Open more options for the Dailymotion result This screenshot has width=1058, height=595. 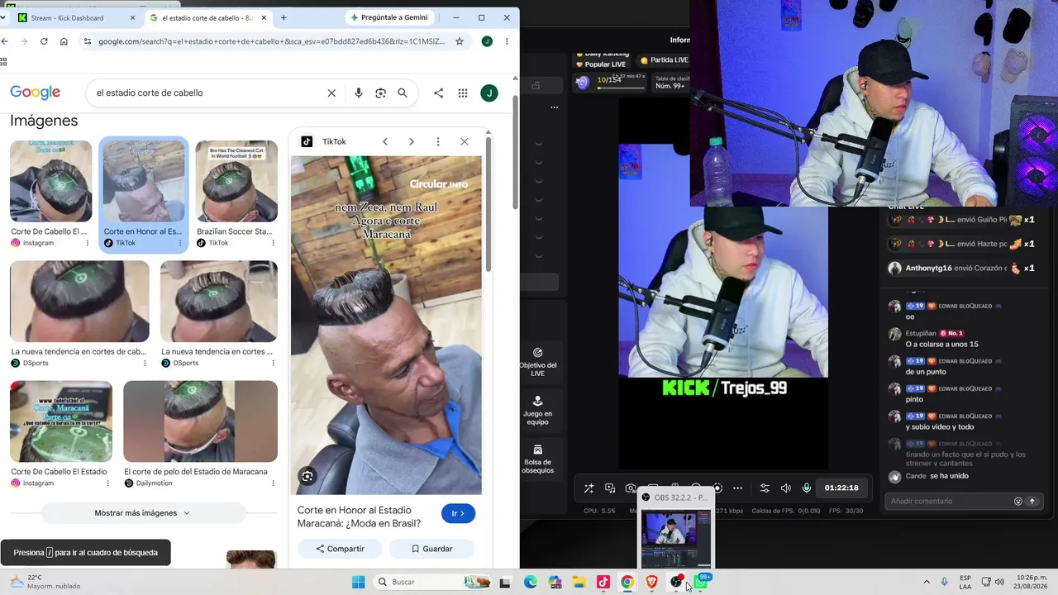[273, 483]
